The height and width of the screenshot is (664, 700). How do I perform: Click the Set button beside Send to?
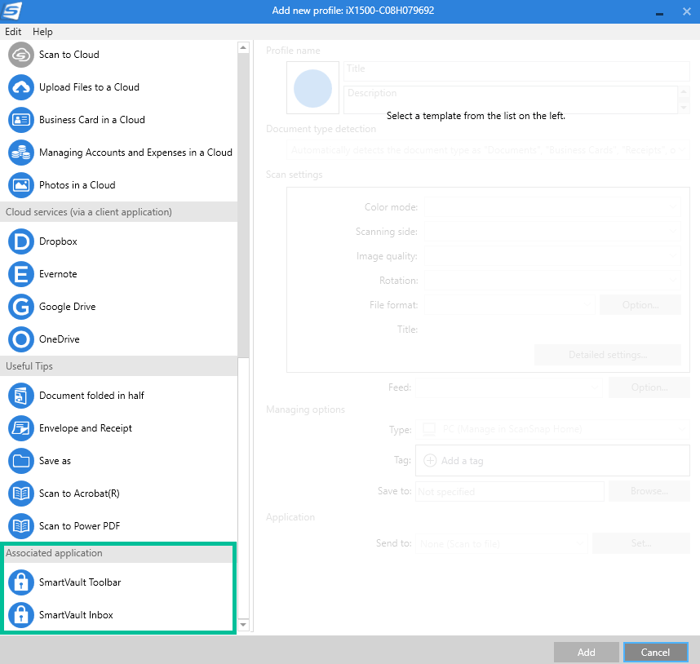pos(641,543)
